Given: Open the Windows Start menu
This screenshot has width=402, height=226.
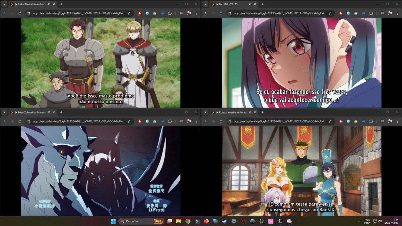Looking at the screenshot, I should pos(113,221).
